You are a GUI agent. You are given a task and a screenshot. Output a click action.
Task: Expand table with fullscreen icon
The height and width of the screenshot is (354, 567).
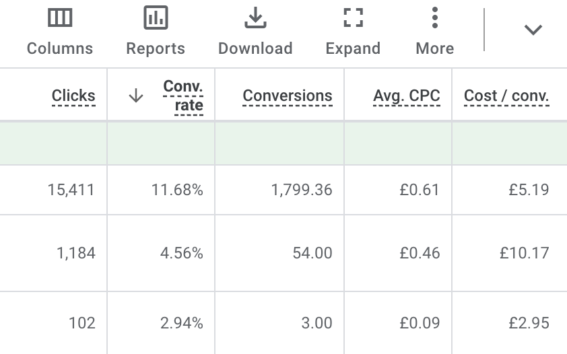(353, 17)
